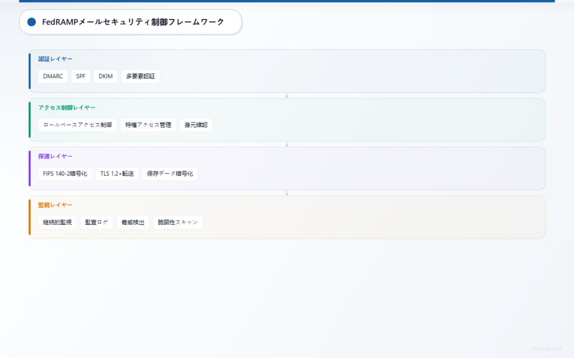
Task: Expand the arrow above the 監視レイヤー section
Action: pyautogui.click(x=287, y=192)
